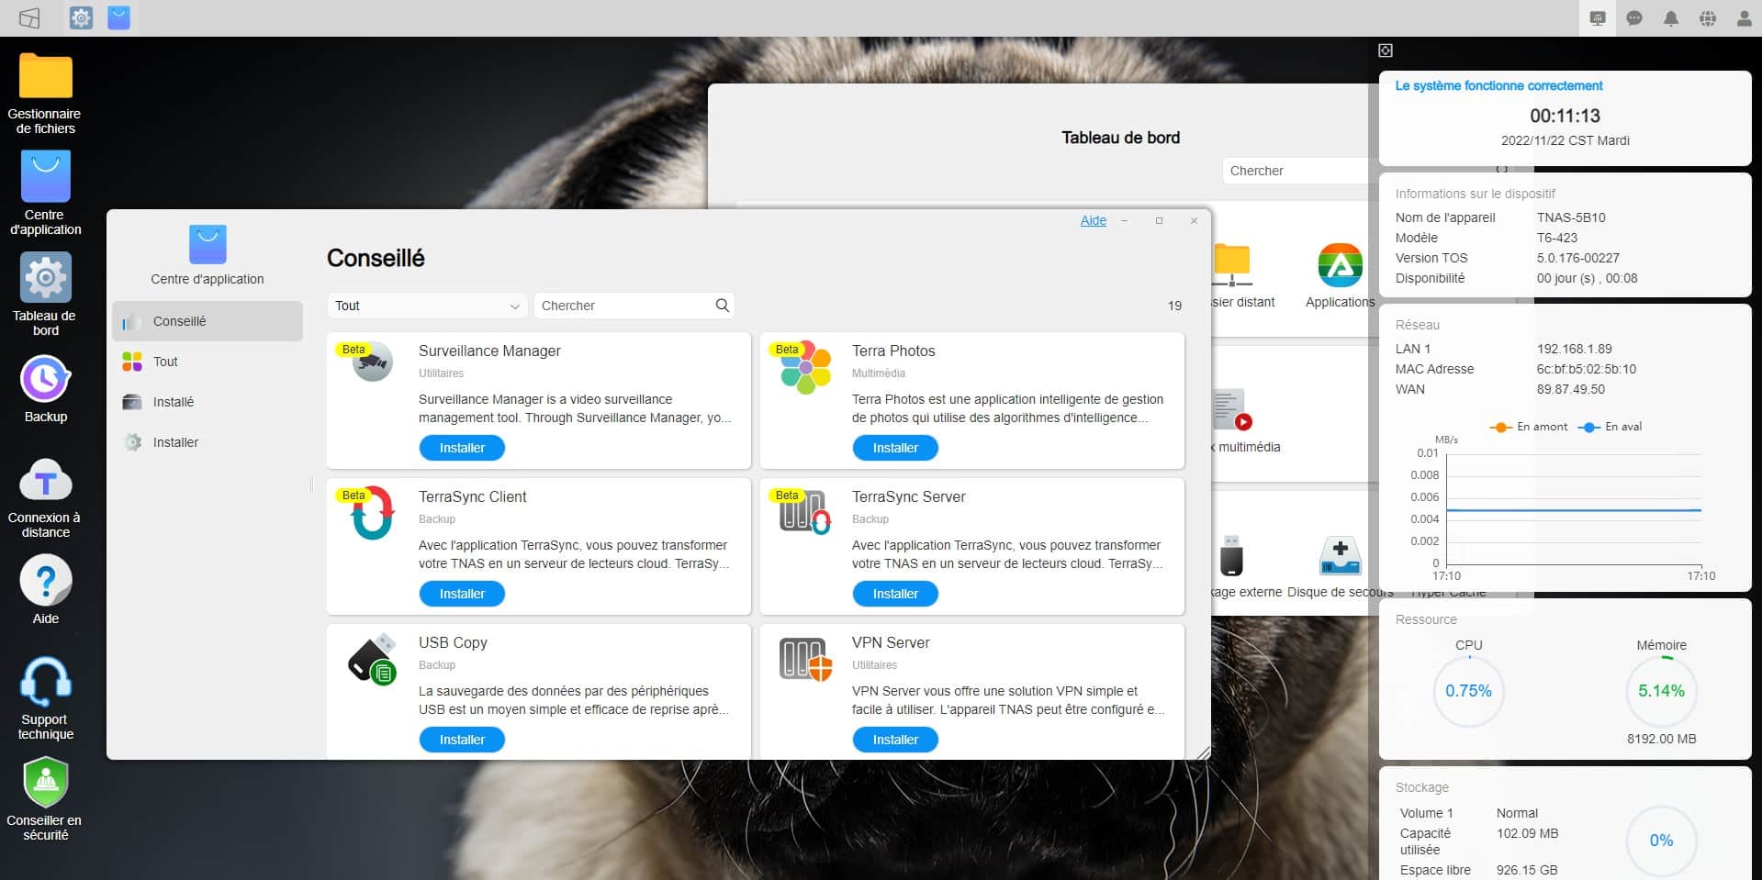
Task: Install TerraSync Client
Action: click(x=462, y=594)
